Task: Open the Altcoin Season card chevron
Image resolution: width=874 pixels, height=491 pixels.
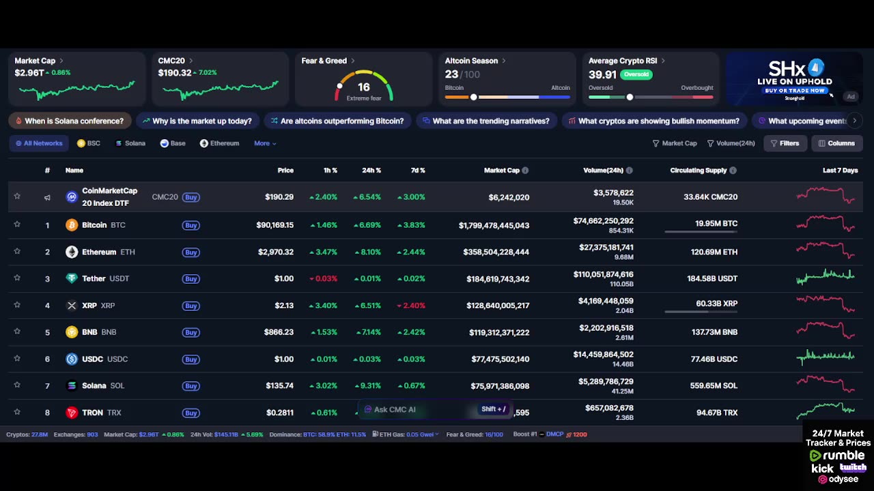Action: (x=504, y=61)
